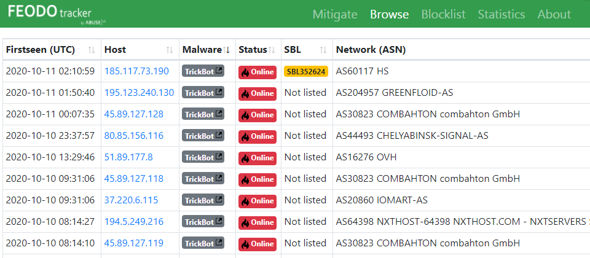Open host 194.5.249.216
The height and width of the screenshot is (258, 590).
[x=134, y=222]
